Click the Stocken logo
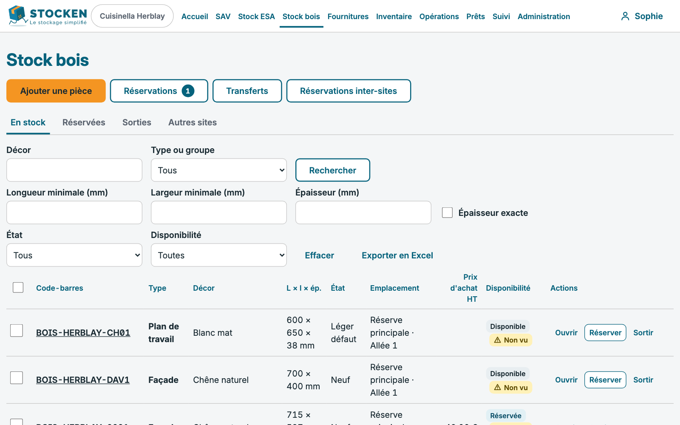The image size is (680, 425). coord(48,16)
